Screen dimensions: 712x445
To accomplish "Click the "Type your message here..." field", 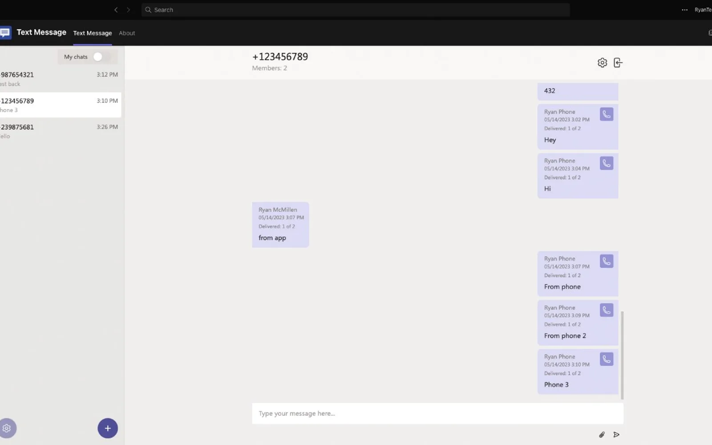I will (437, 413).
